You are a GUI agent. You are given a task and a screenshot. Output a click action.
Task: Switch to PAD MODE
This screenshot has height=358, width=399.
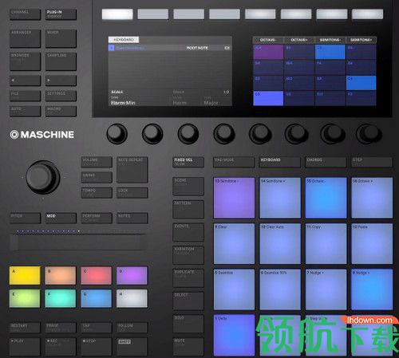(234, 162)
